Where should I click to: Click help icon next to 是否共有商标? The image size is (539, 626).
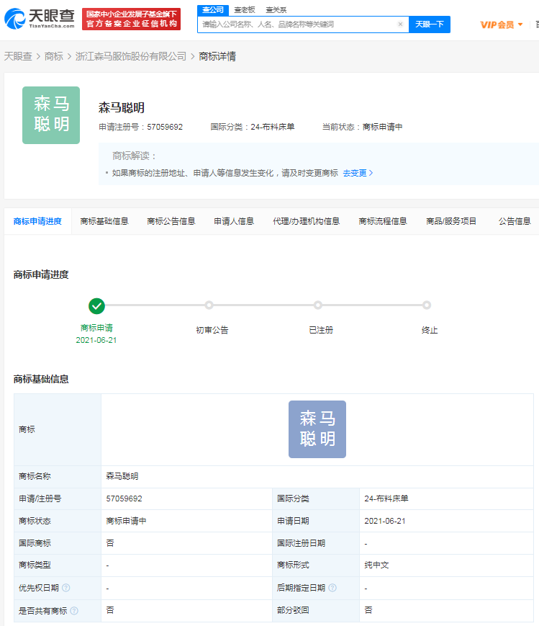(x=74, y=610)
